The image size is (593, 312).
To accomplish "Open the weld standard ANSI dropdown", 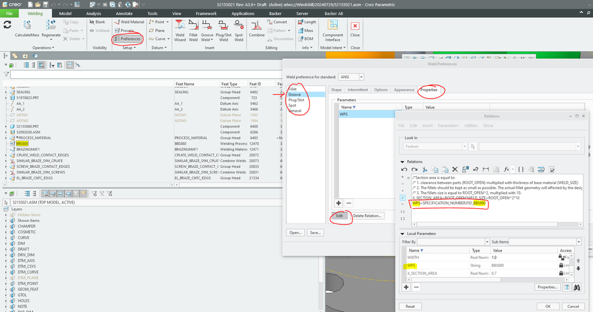I will (x=361, y=77).
